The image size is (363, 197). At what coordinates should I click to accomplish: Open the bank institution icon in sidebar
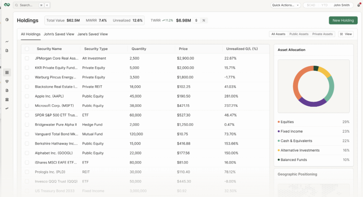(x=7, y=99)
